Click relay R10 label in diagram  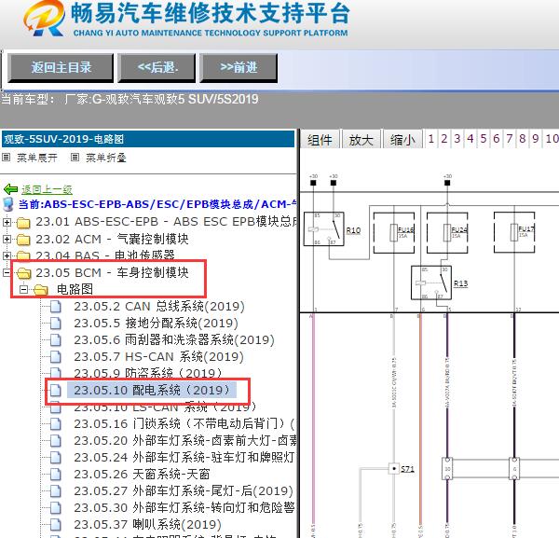353,230
